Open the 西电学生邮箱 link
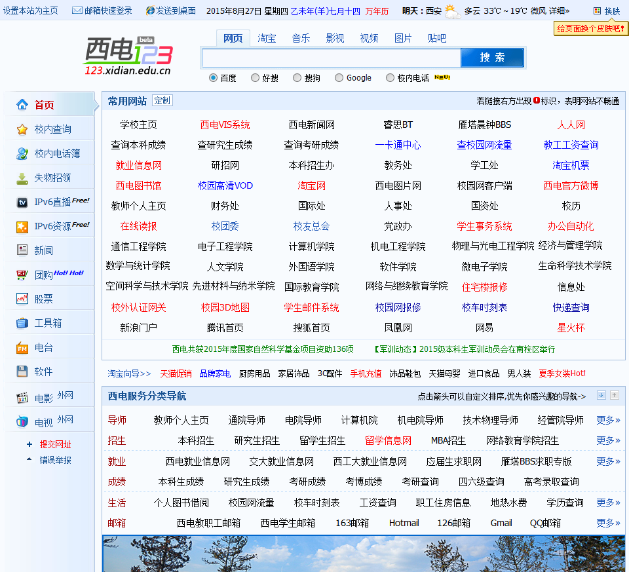 (x=288, y=524)
